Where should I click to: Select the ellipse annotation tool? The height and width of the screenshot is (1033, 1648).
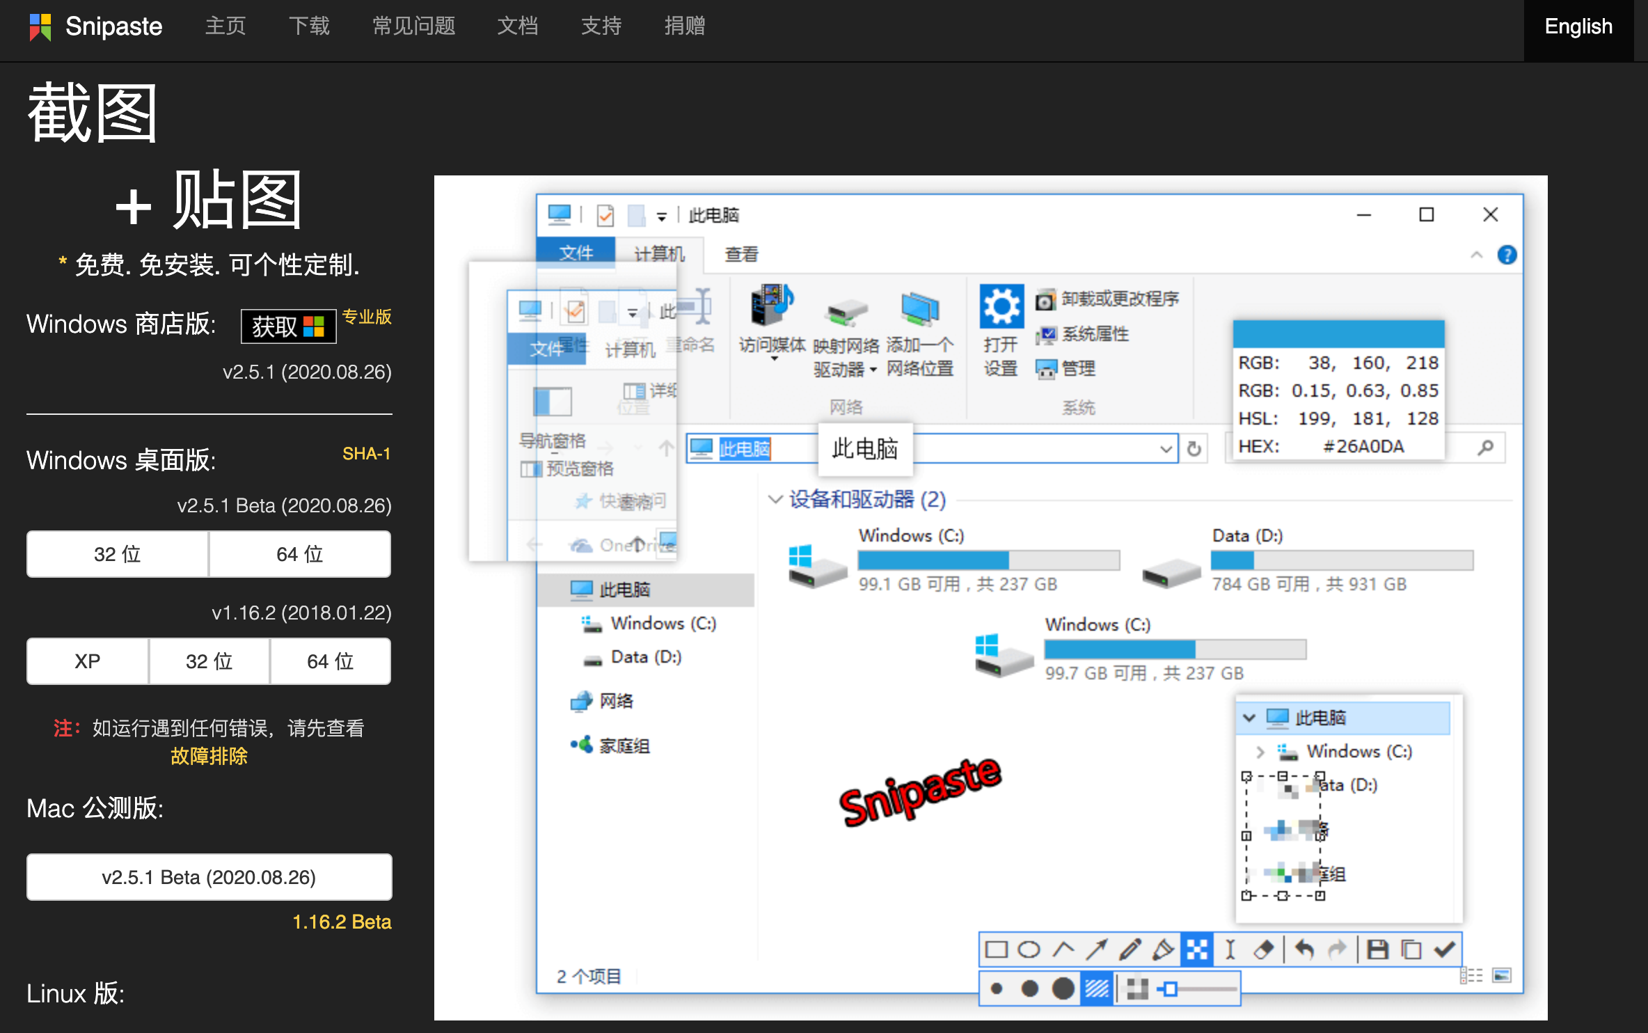pos(1029,949)
